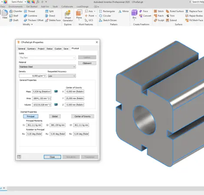The width and height of the screenshot is (204, 195).
Task: Open the Material dropdown Stainless Steel
Action: coord(47,67)
